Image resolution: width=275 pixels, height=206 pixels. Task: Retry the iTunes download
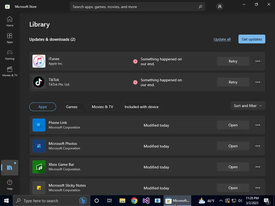pos(233,61)
